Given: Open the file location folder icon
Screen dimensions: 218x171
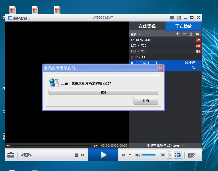Looking at the screenshot, I should pos(194,68).
